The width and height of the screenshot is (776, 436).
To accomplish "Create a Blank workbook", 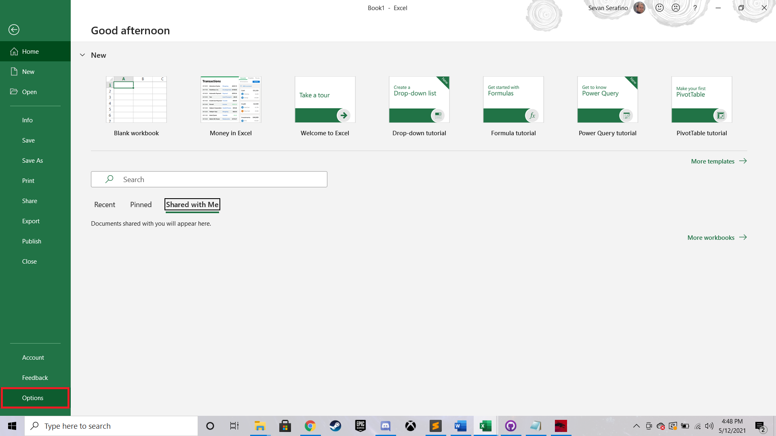I will click(x=136, y=107).
